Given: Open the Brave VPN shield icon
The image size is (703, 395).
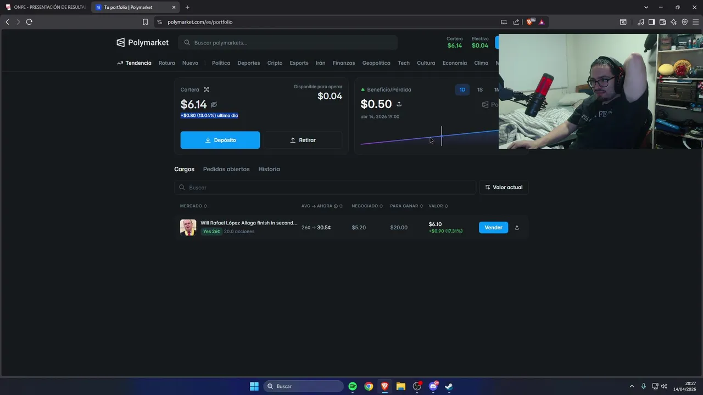Looking at the screenshot, I should tap(684, 22).
